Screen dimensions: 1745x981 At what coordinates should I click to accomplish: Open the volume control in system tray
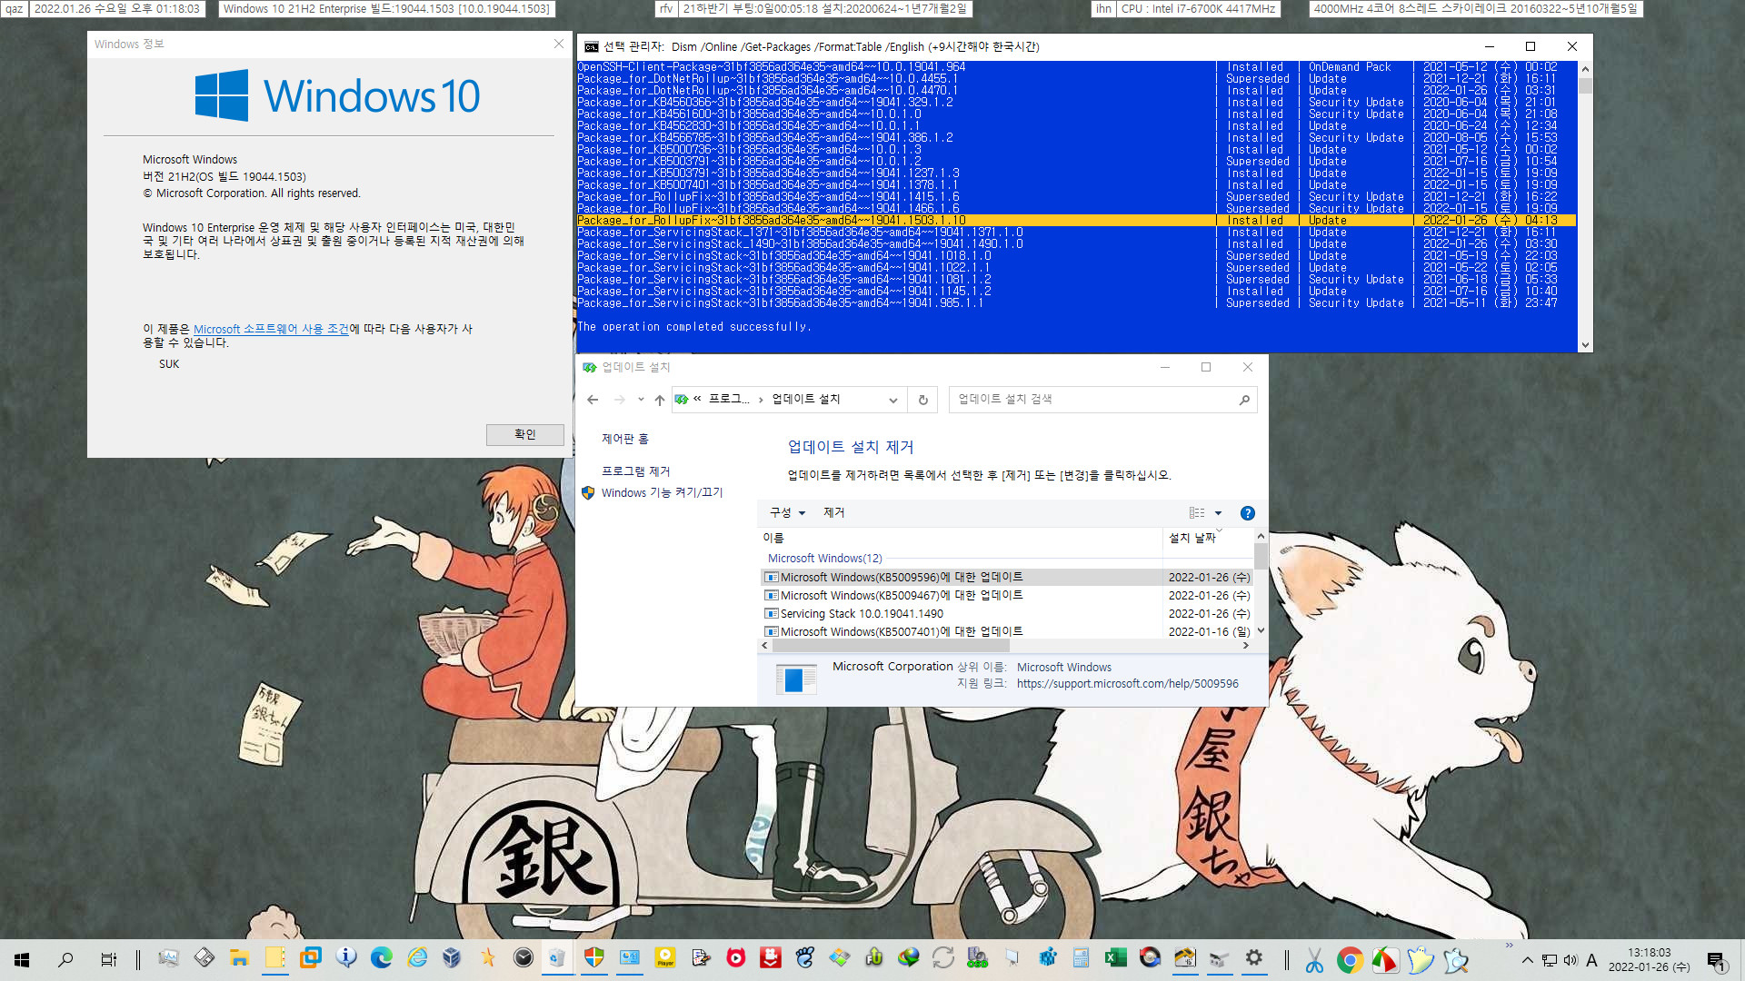pyautogui.click(x=1570, y=960)
